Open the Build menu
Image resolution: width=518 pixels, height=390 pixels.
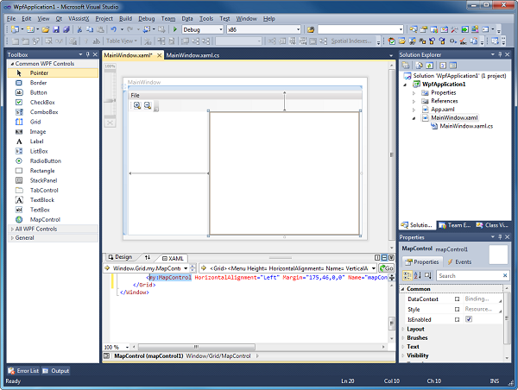(126, 17)
